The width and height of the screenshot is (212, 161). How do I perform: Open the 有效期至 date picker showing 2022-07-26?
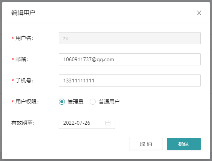pos(87,123)
